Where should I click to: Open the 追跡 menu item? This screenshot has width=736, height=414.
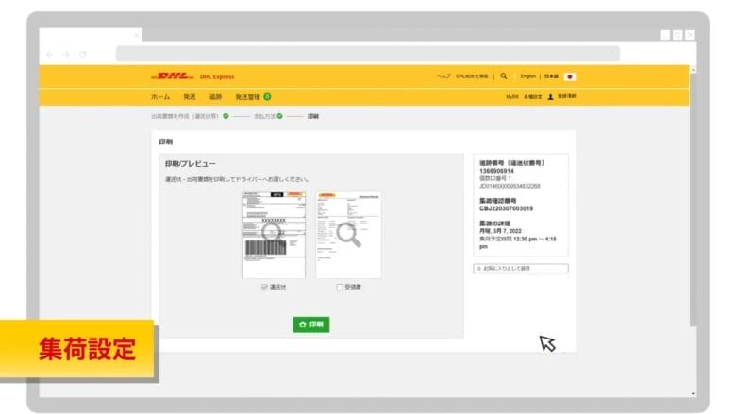(215, 96)
